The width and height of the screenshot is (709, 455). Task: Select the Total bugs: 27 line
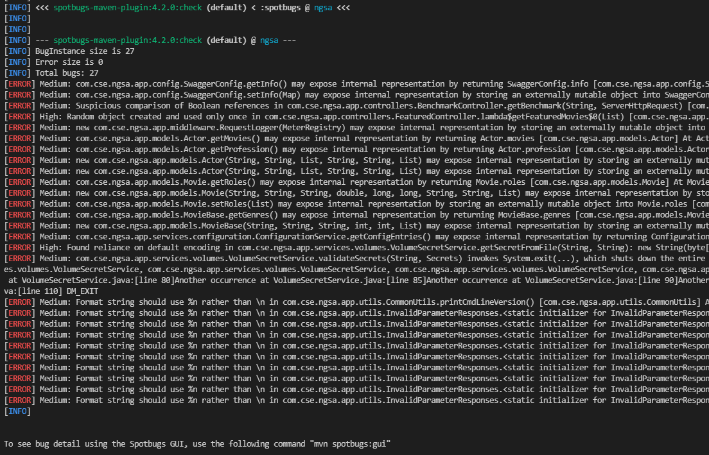coord(71,73)
